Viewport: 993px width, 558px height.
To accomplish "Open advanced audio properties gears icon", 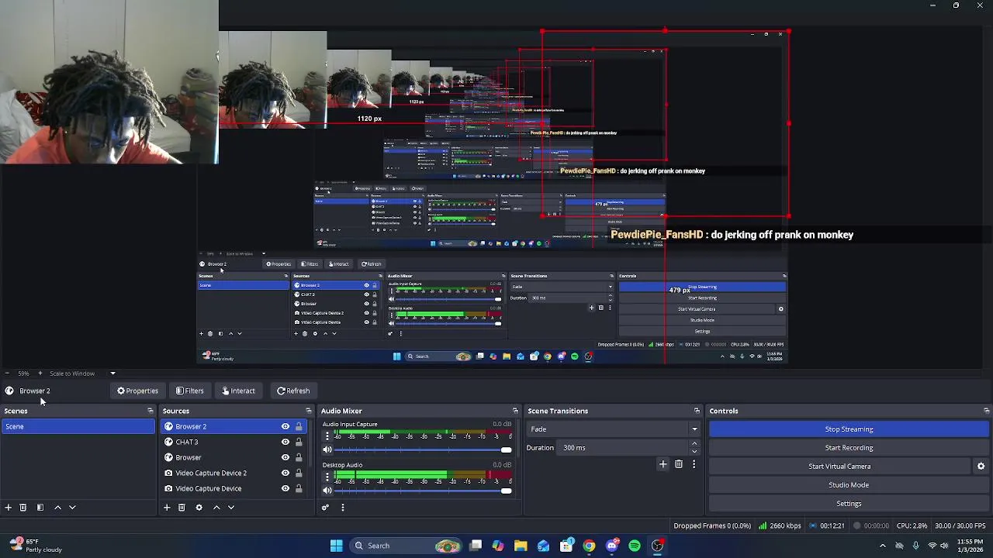I will click(325, 508).
